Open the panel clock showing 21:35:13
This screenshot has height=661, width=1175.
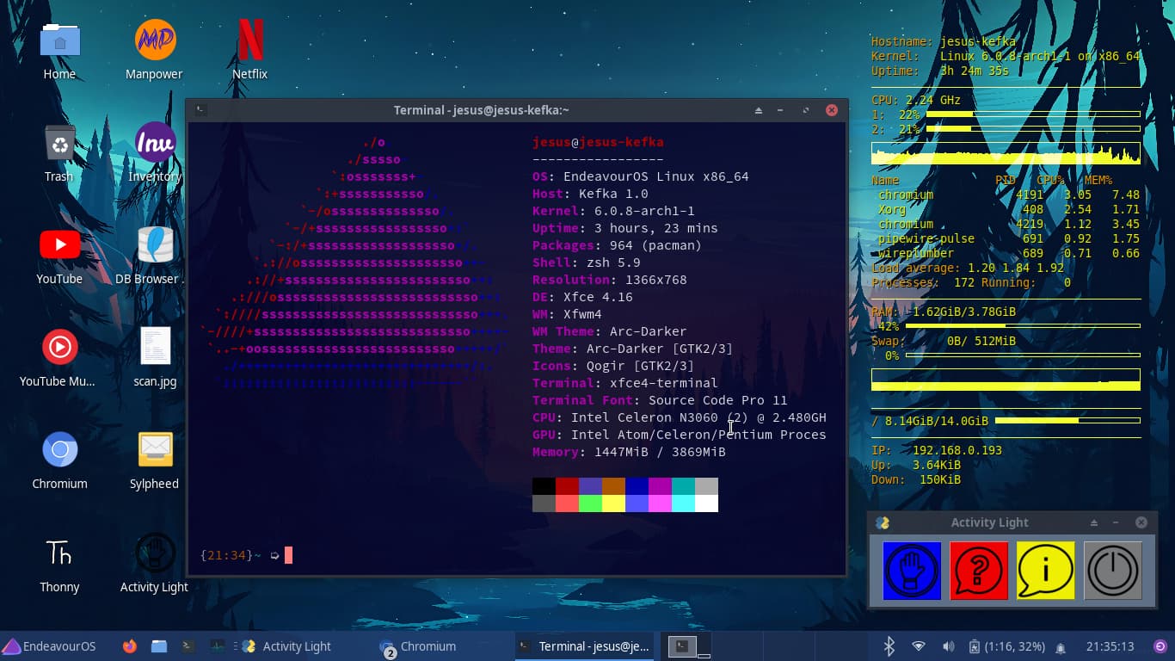click(x=1110, y=646)
